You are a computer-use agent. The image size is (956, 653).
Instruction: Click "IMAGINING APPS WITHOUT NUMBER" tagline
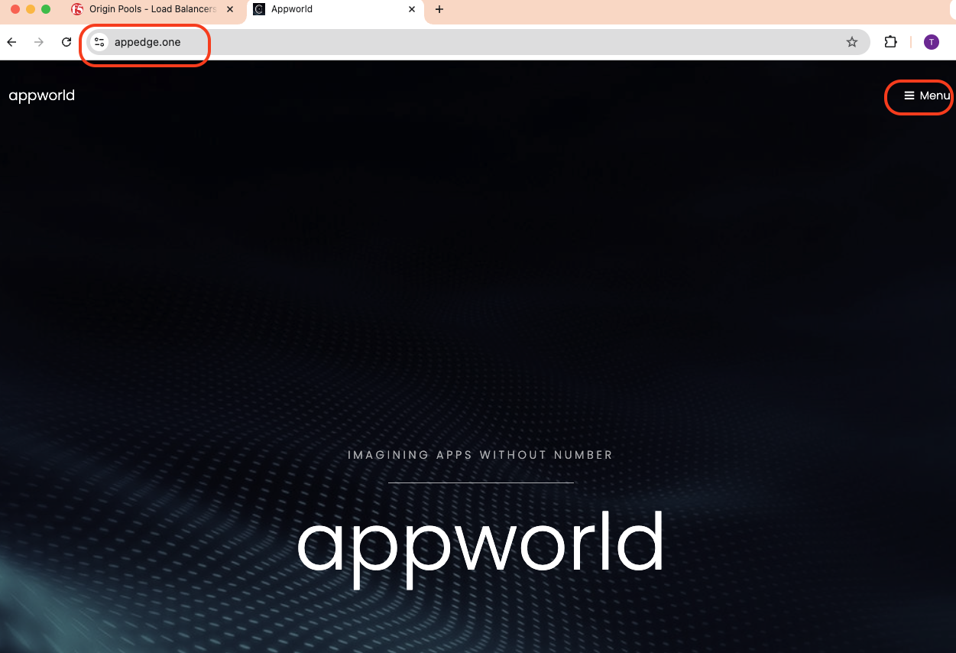[480, 455]
